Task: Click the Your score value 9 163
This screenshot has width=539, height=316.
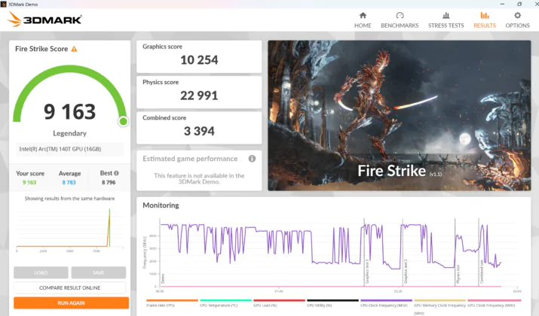Action: click(x=29, y=183)
